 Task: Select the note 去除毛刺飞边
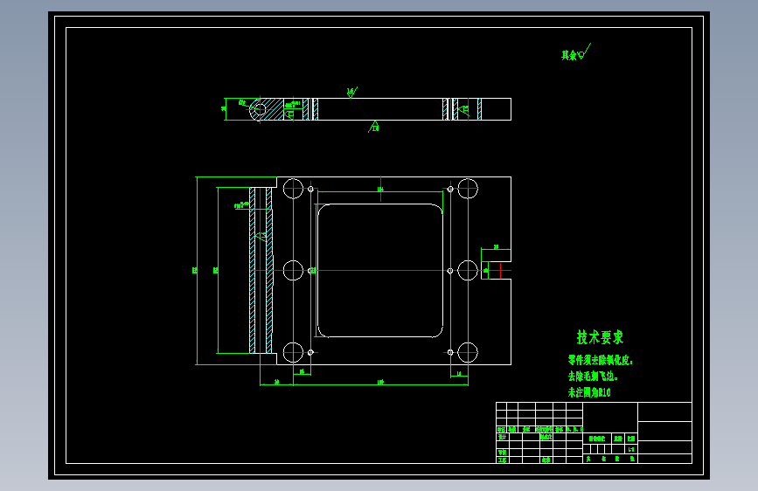pyautogui.click(x=593, y=376)
